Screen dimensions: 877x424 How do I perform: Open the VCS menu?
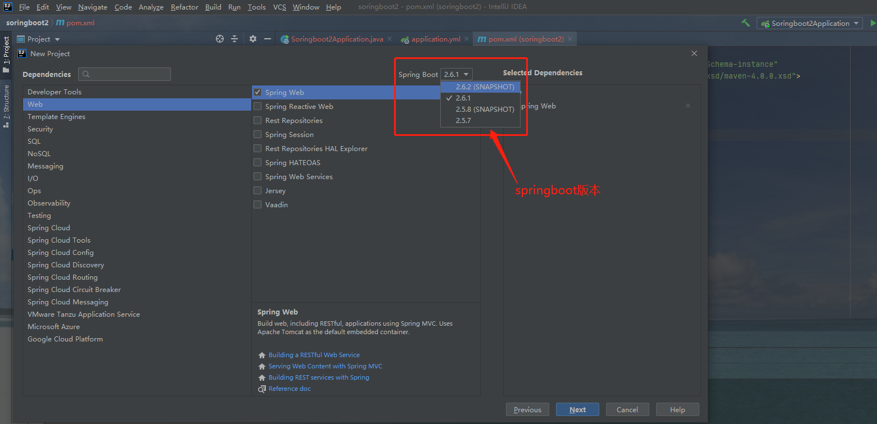pyautogui.click(x=279, y=7)
